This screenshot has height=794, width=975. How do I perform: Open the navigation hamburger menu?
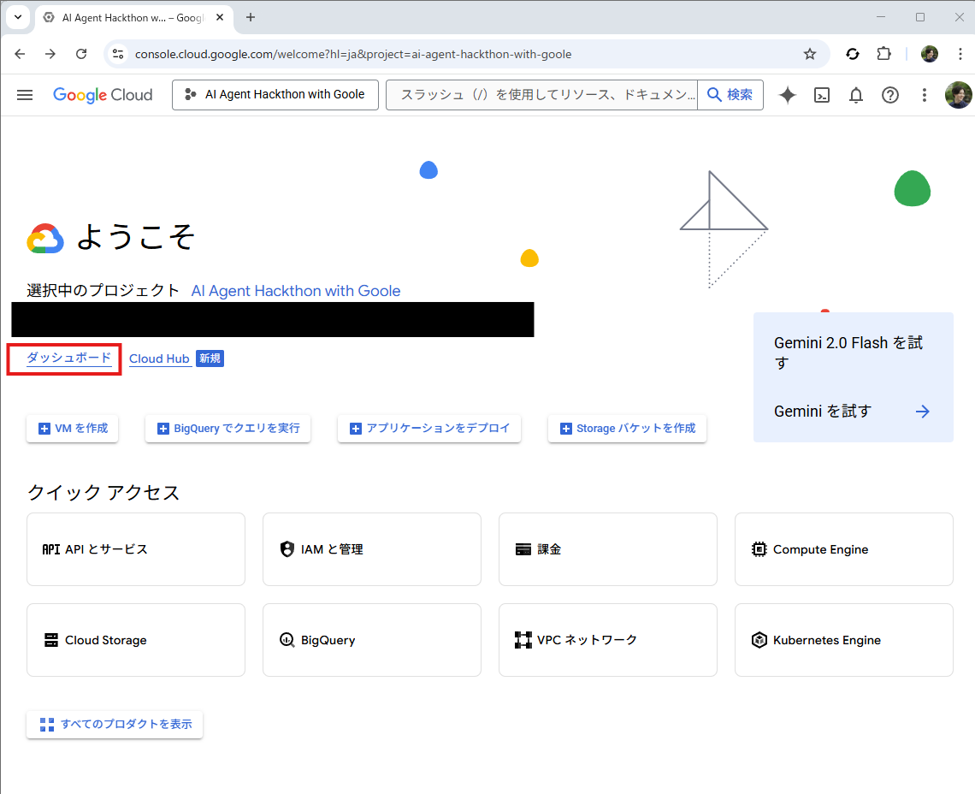click(x=24, y=95)
